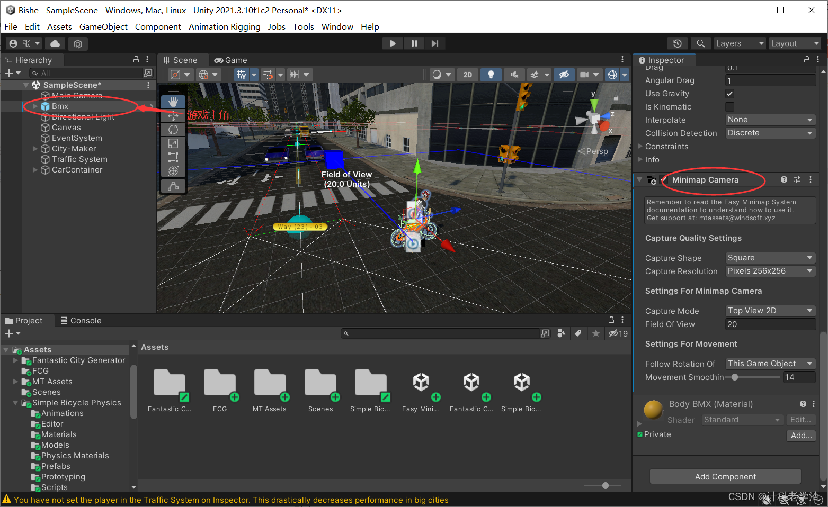The width and height of the screenshot is (828, 507).
Task: Collapse the Simple Bicycle Physics folder
Action: 15,402
